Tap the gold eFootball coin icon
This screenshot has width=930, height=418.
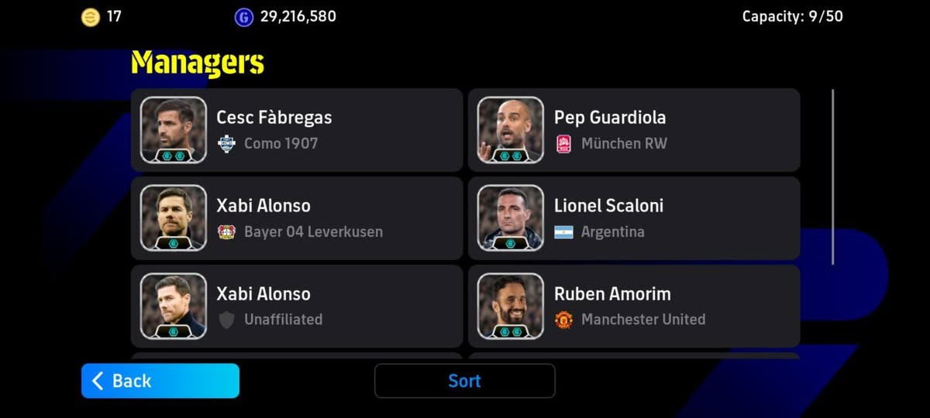pos(91,17)
